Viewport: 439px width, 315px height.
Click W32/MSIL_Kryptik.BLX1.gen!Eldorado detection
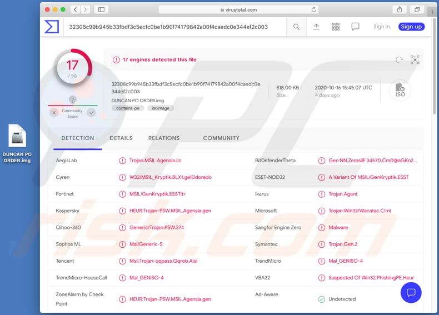coord(171,177)
